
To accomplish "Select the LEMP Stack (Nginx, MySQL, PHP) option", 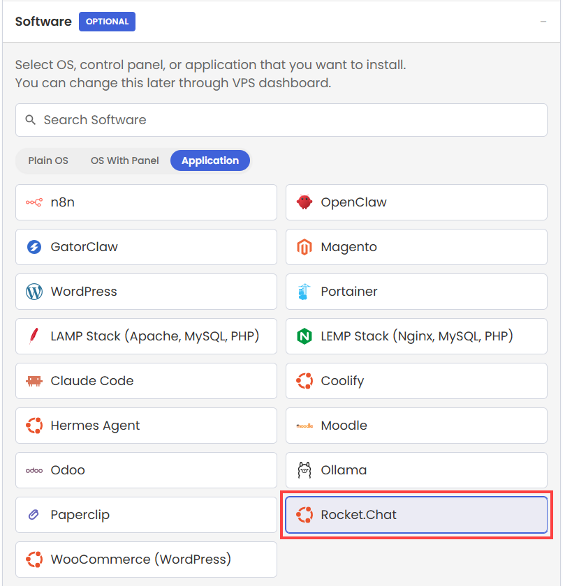I will pos(416,336).
